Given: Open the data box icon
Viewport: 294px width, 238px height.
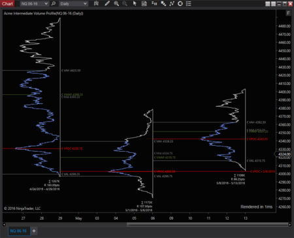Looking at the screenshot, I should [x=144, y=3].
